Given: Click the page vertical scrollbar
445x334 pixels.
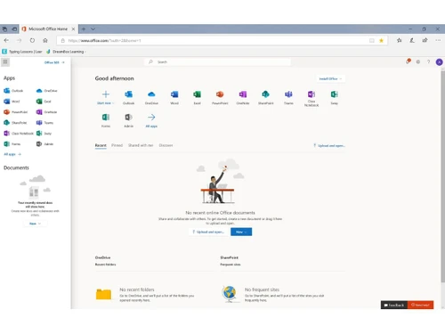Looking at the screenshot, I should coord(442,176).
